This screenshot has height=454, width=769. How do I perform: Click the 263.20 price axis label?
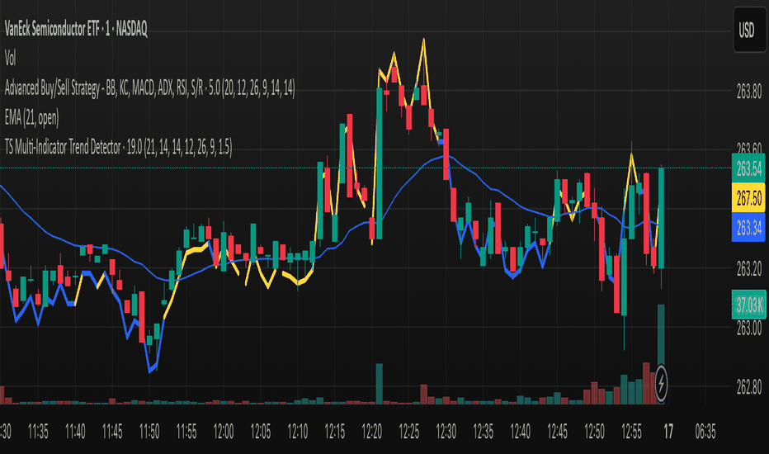pos(749,268)
